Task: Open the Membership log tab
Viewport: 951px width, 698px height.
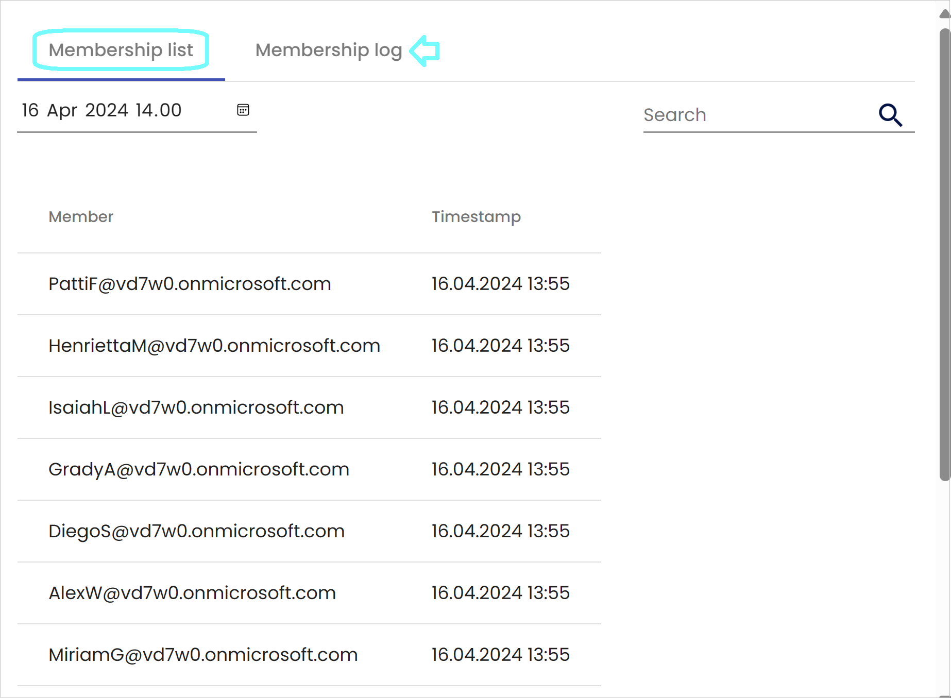Action: pyautogui.click(x=329, y=50)
